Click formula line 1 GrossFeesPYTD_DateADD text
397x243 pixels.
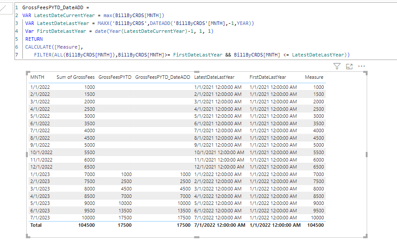(53, 7)
